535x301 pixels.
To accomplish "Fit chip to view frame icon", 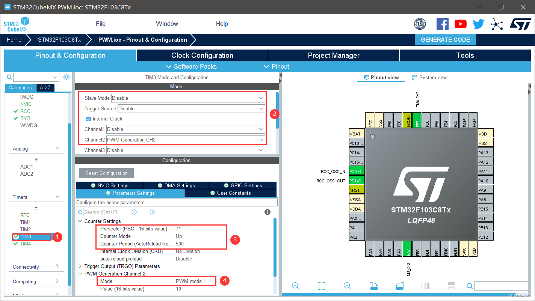I will pyautogui.click(x=322, y=286).
